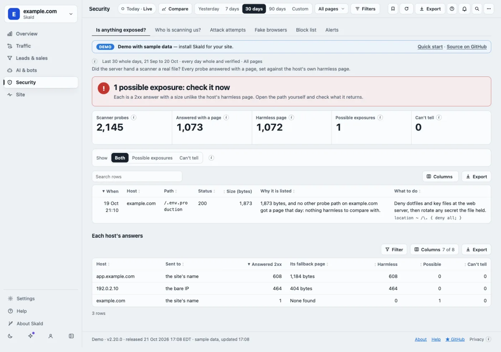Click top bar Export button
This screenshot has height=352, width=501.
coord(430,9)
